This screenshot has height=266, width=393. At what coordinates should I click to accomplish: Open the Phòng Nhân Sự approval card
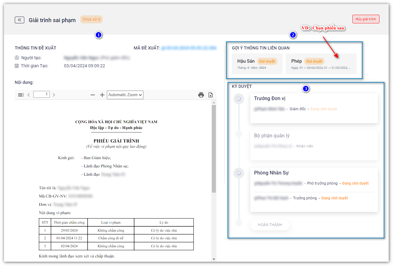coord(314,190)
